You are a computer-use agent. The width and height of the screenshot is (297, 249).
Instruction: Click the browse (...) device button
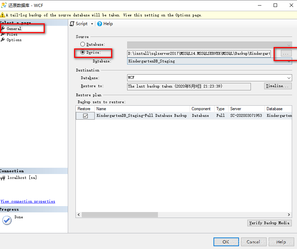point(285,53)
